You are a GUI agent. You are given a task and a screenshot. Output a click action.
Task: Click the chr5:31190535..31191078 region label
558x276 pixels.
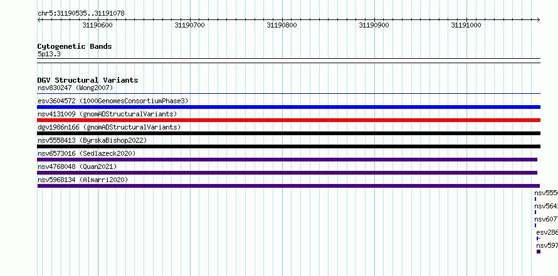click(81, 14)
